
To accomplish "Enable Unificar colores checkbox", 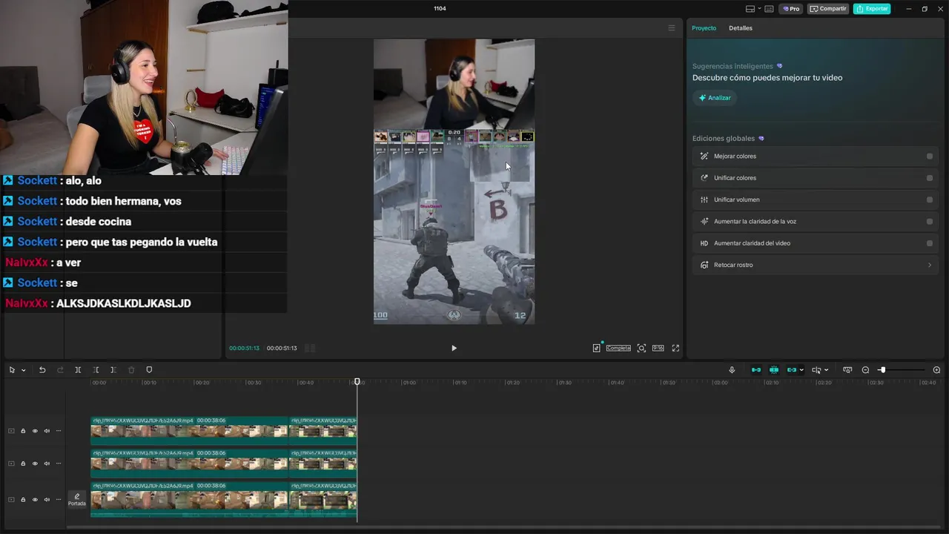I will 930,178.
